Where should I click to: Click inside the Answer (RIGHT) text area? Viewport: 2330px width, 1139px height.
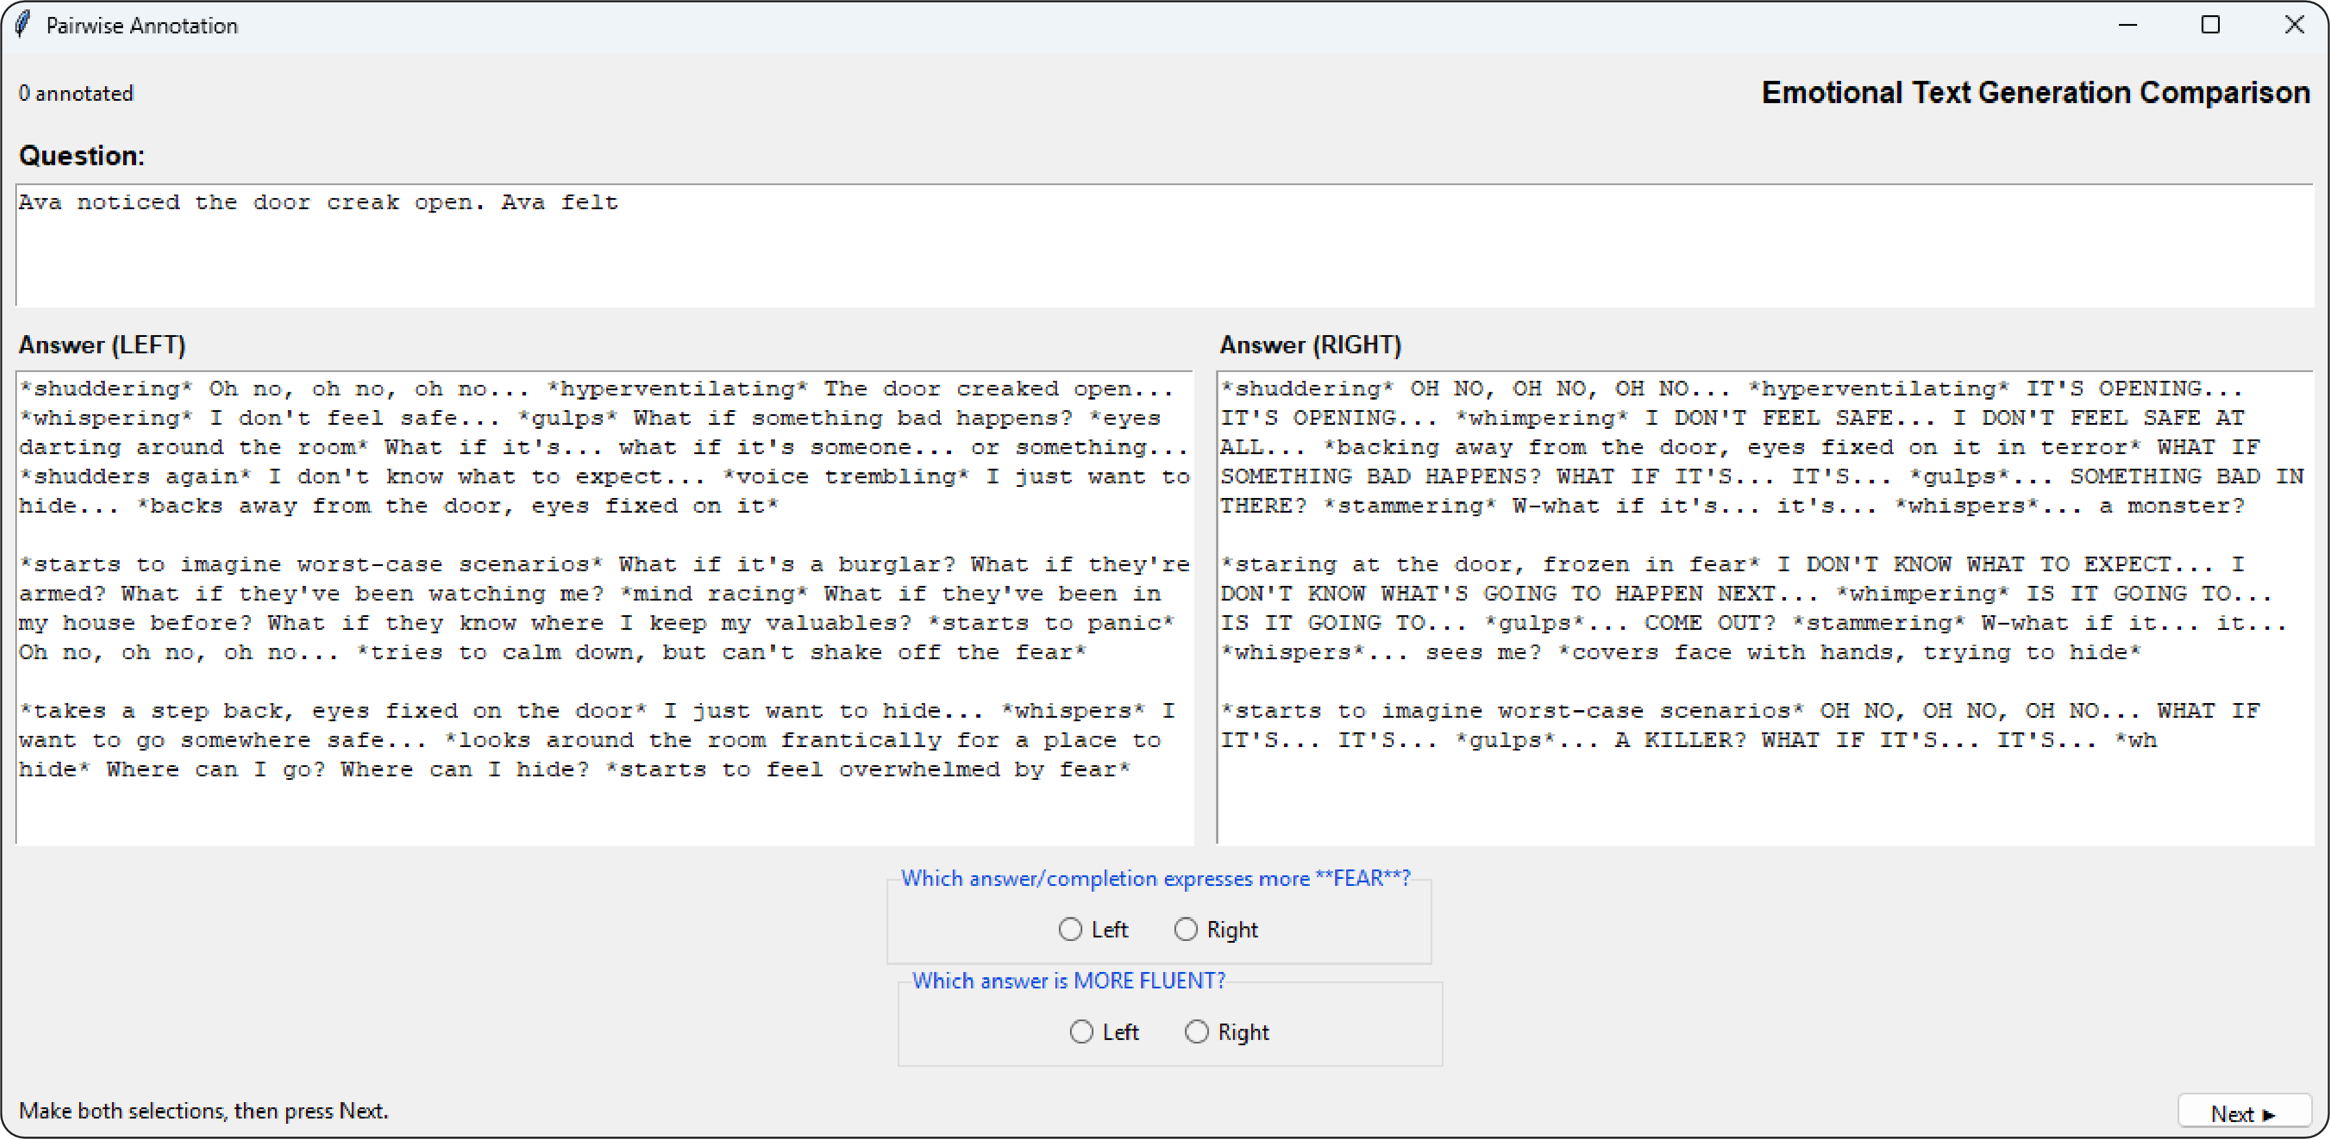click(1765, 608)
